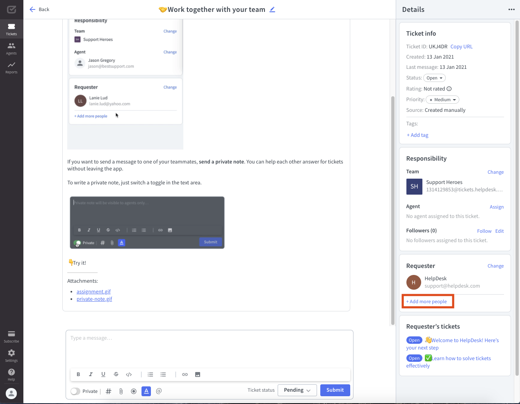Open the Help menu in sidebar
The image size is (520, 404).
pyautogui.click(x=11, y=374)
